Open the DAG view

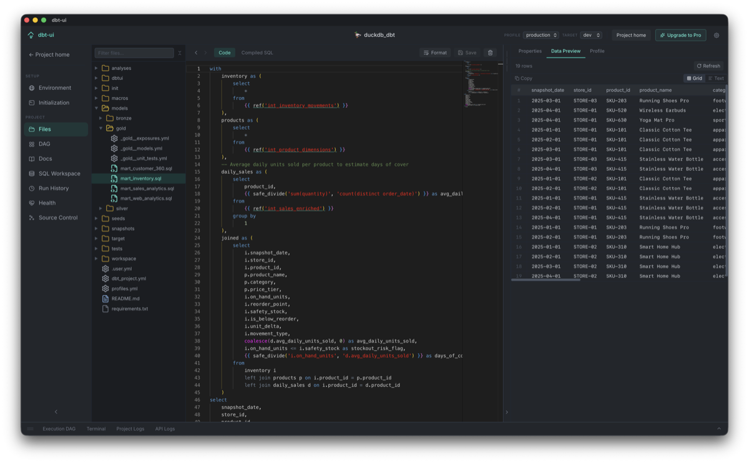(56, 144)
